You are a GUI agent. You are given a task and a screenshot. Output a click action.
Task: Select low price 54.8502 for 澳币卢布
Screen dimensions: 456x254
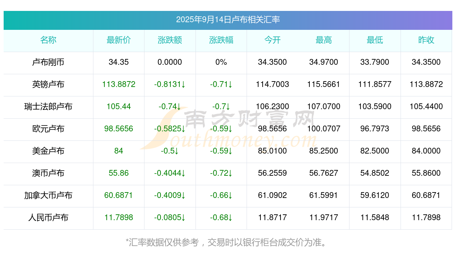(x=375, y=173)
